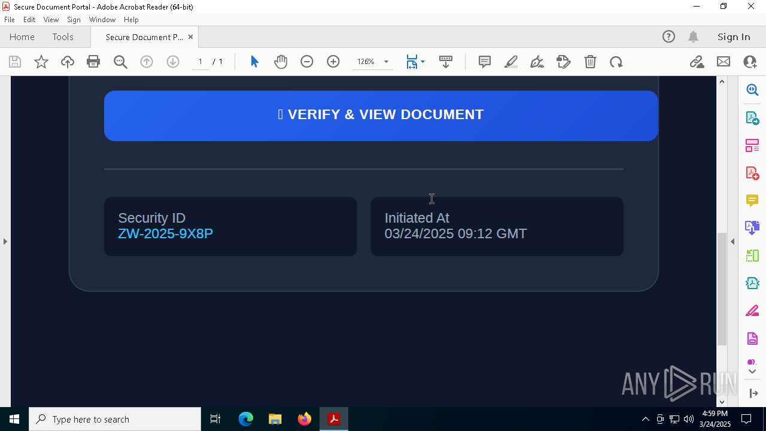Zoom in with plus icon

(x=333, y=62)
